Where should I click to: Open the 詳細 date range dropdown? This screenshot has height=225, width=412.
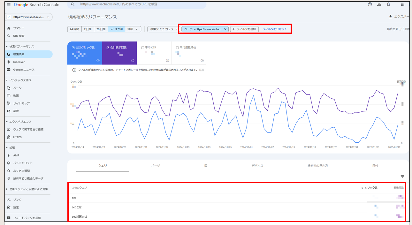click(133, 29)
